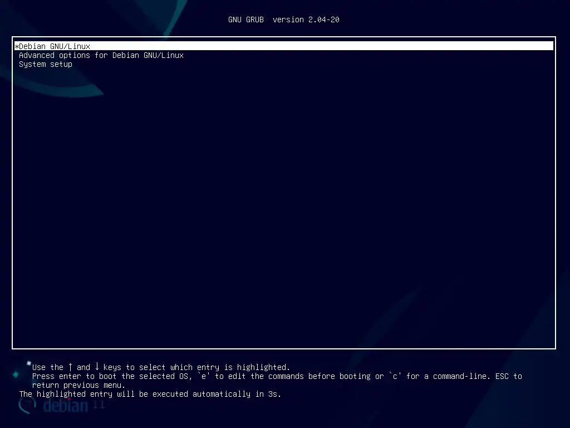Click the 'return previous menu.' text
Viewport: 570px width, 428px height.
78,385
